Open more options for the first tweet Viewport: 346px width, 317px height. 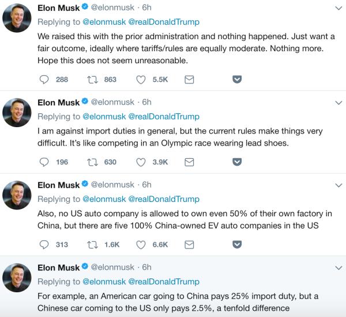point(339,8)
